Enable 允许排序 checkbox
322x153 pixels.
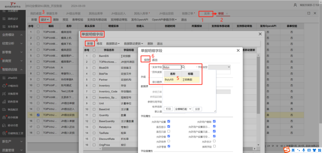tap(168, 141)
